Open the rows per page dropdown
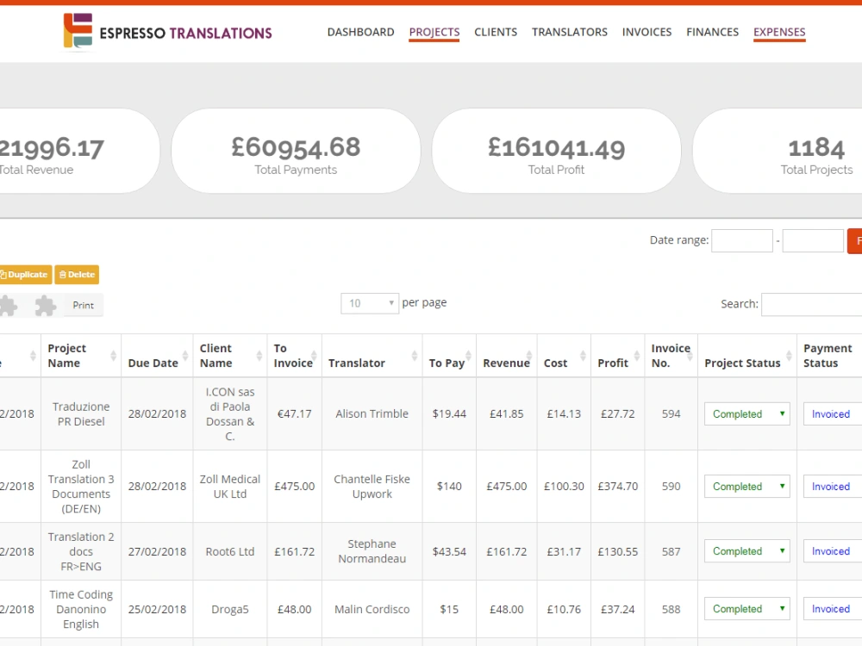Image resolution: width=862 pixels, height=646 pixels. [x=370, y=303]
